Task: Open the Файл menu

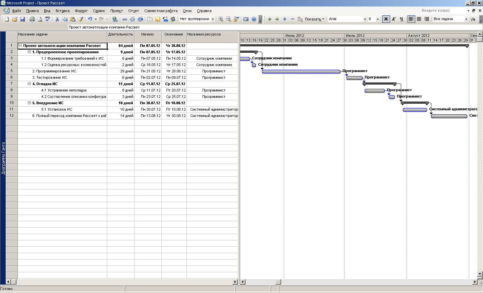Action: click(16, 11)
